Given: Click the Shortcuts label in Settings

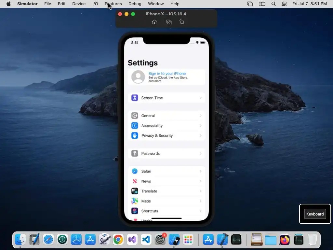Looking at the screenshot, I should [x=150, y=211].
